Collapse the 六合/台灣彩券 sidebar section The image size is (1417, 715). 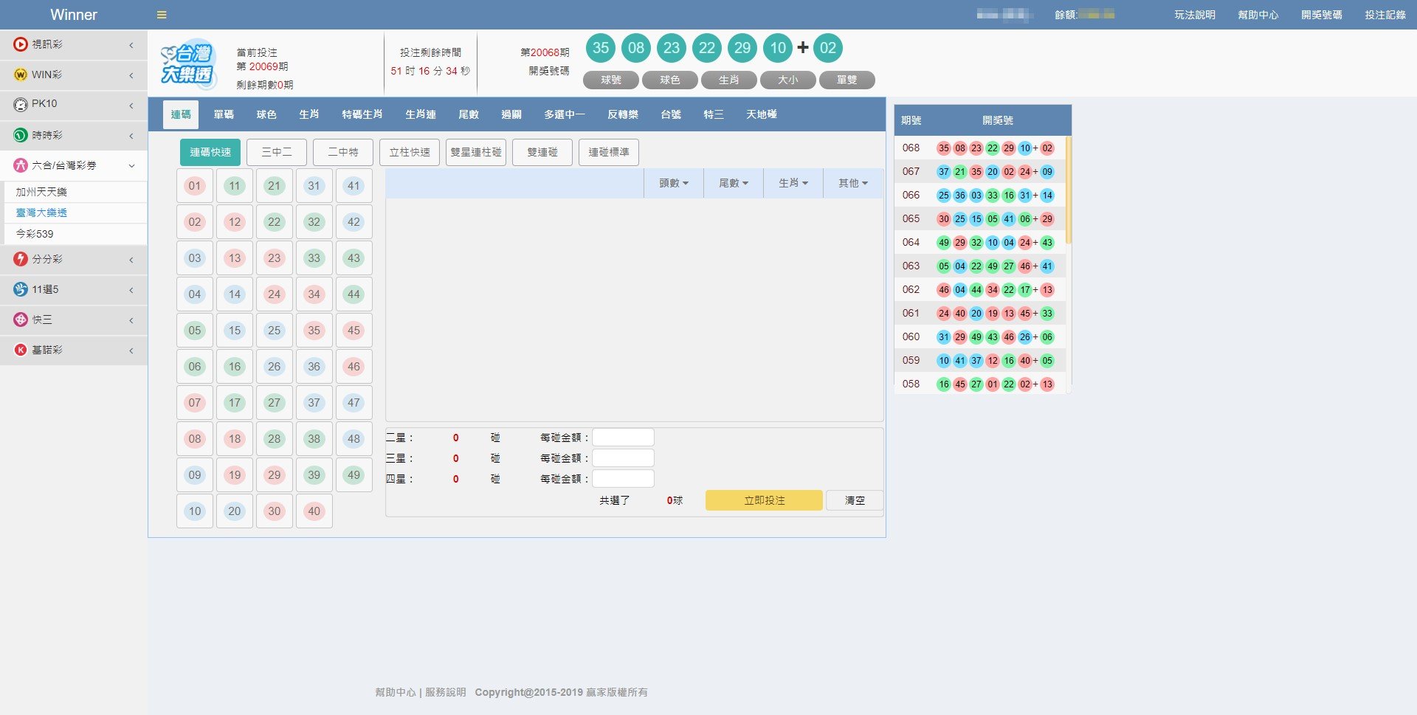pos(131,166)
